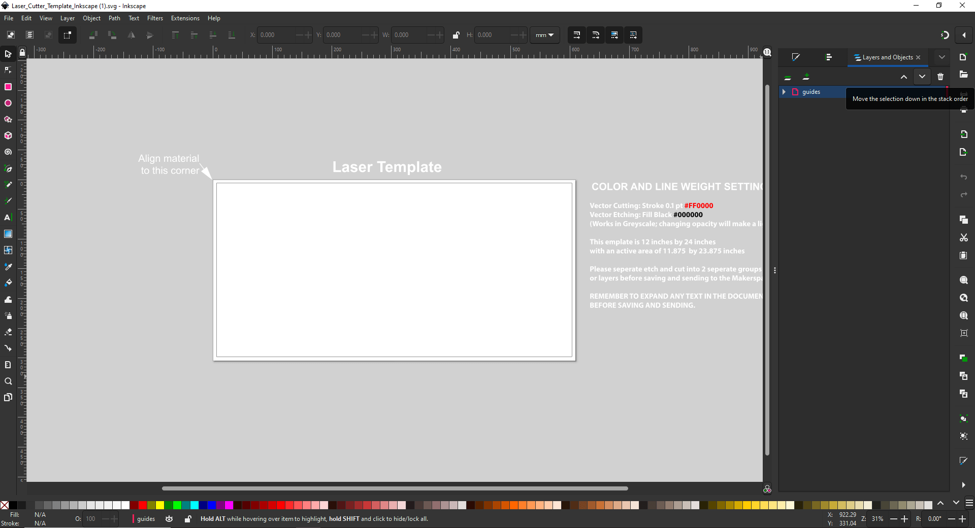Select the Measure tool
The image size is (975, 528).
(8, 364)
